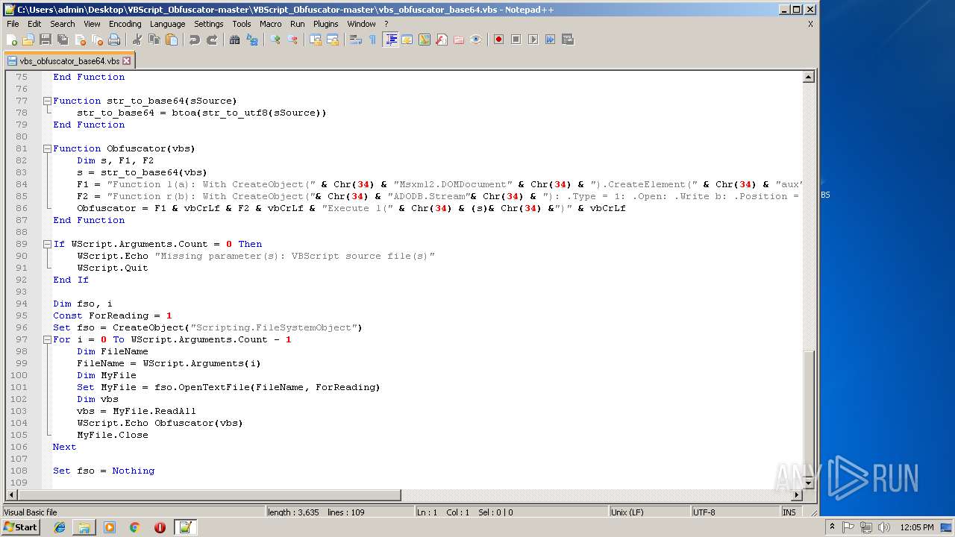The width and height of the screenshot is (955, 537).
Task: Open the File menu
Action: pyautogui.click(x=13, y=24)
